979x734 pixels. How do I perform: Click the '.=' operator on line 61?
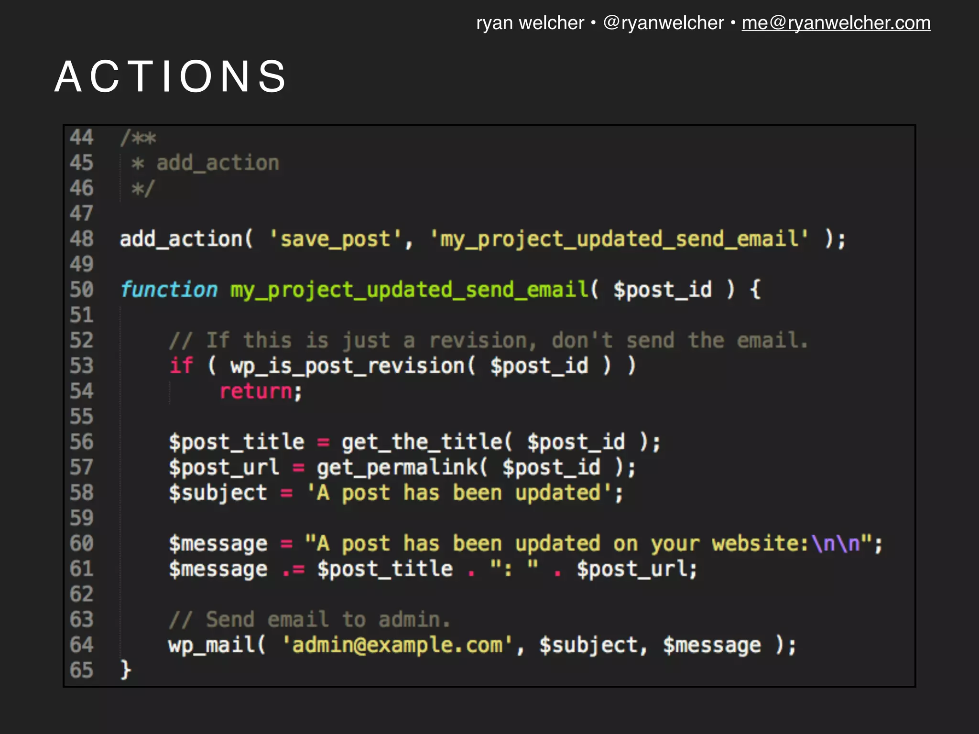(x=293, y=569)
